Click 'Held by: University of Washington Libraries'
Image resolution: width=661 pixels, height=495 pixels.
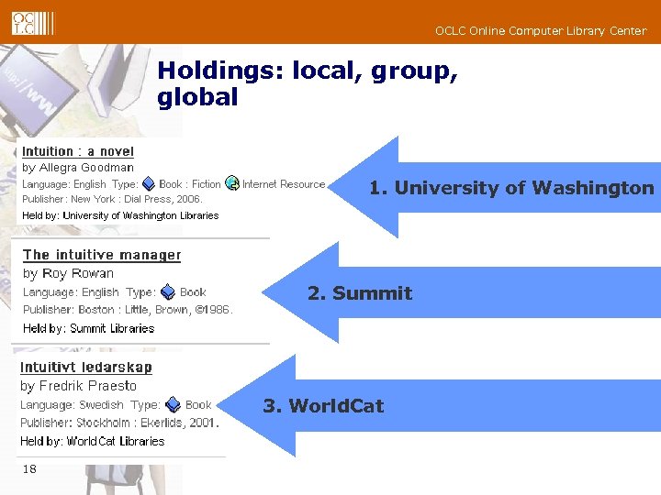click(120, 215)
